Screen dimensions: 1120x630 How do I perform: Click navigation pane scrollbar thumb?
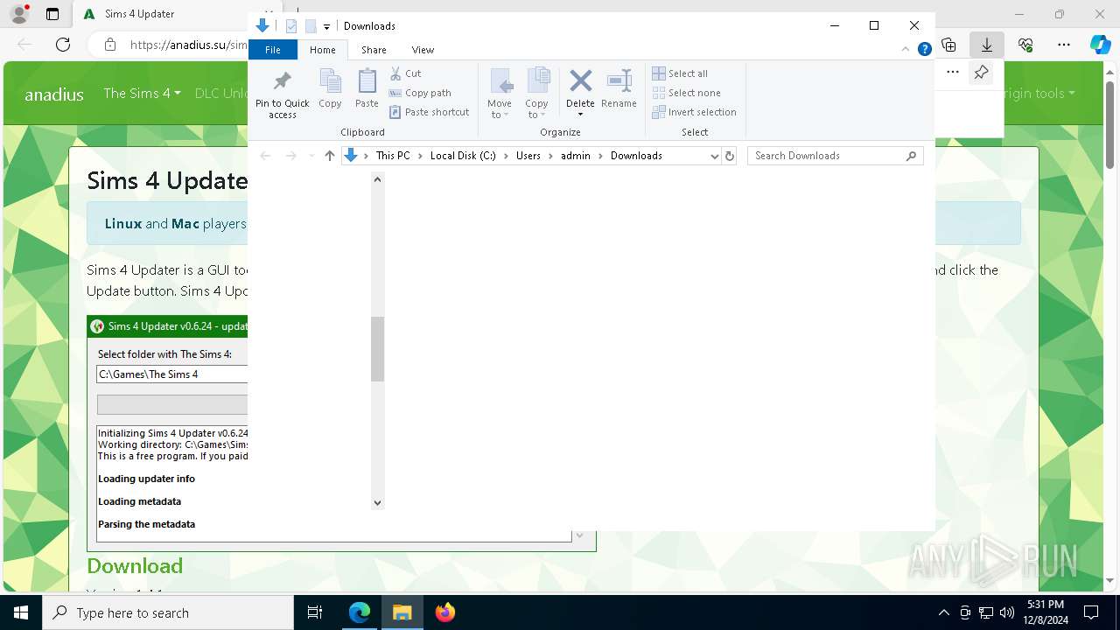[378, 349]
